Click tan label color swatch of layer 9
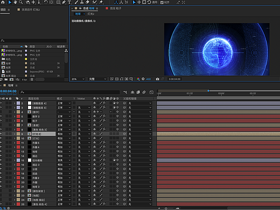This screenshot has width=280, height=210. [18, 134]
